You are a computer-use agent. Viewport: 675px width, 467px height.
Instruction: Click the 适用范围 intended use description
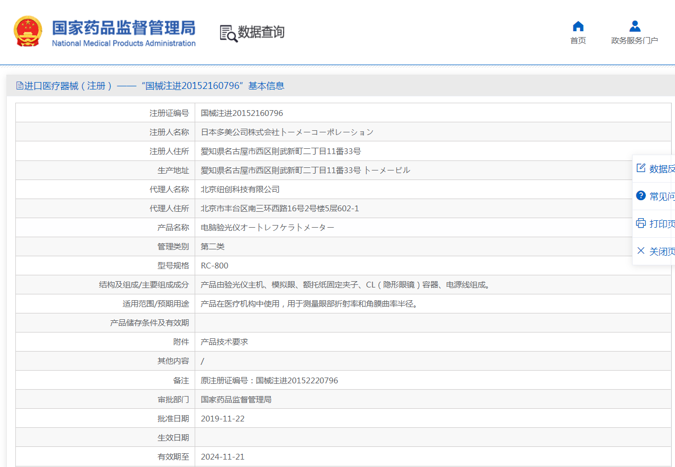click(309, 304)
